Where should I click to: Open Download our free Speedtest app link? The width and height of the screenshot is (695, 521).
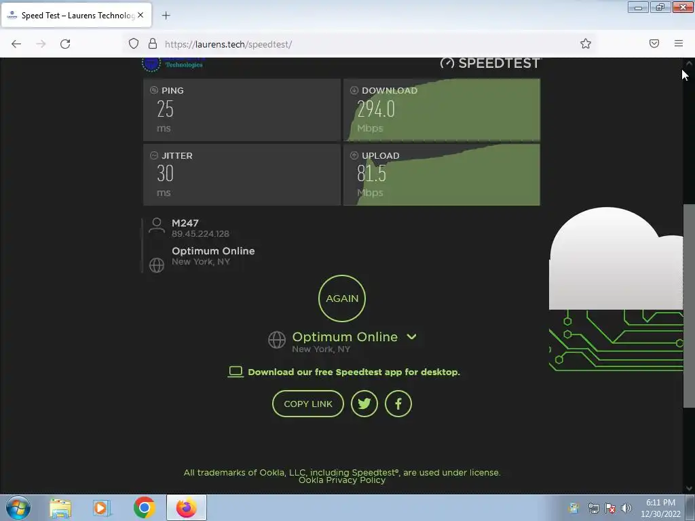coord(354,372)
